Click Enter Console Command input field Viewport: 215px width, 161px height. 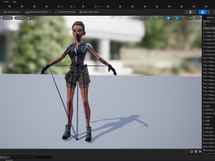[x=31, y=157]
